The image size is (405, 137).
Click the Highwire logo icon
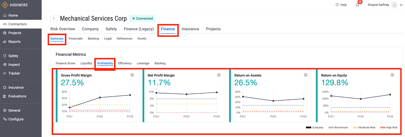point(5,5)
